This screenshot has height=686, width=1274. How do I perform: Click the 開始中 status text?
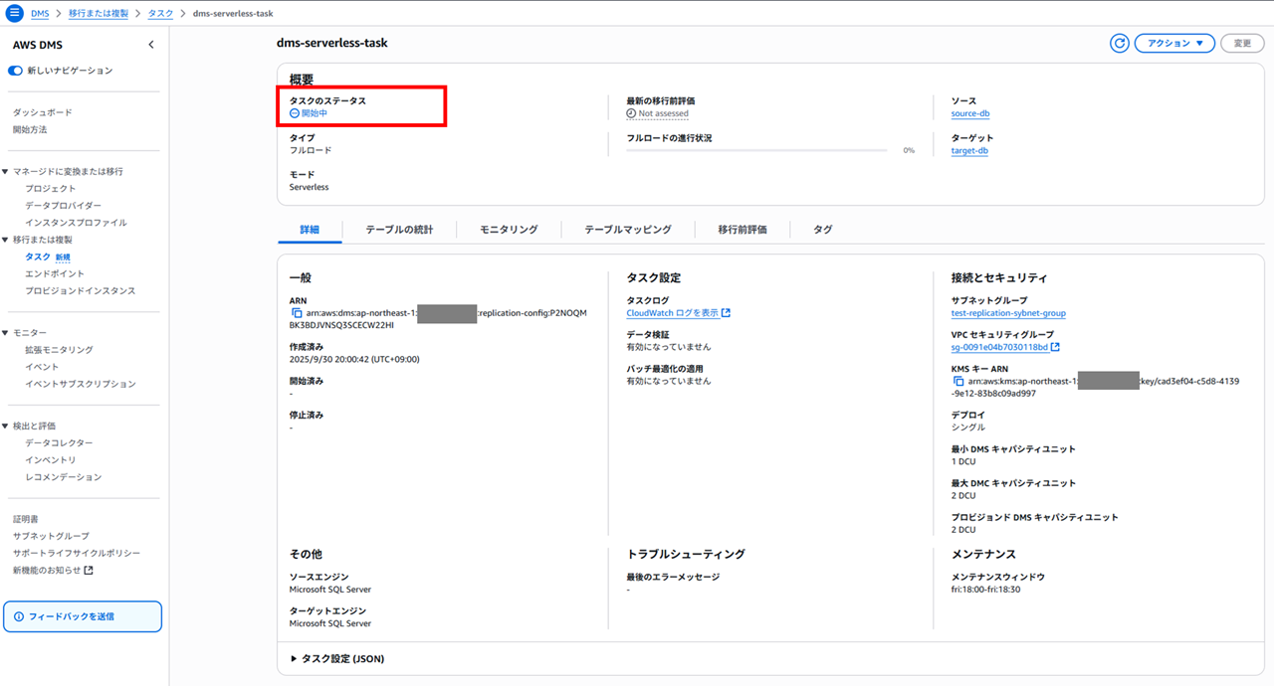(315, 113)
